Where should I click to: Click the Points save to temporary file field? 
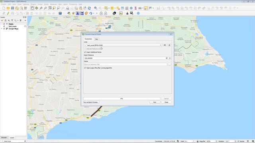(x=126, y=64)
